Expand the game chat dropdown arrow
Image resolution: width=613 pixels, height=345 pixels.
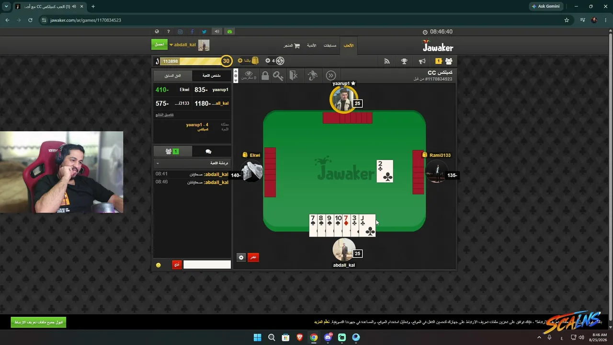pos(158,163)
